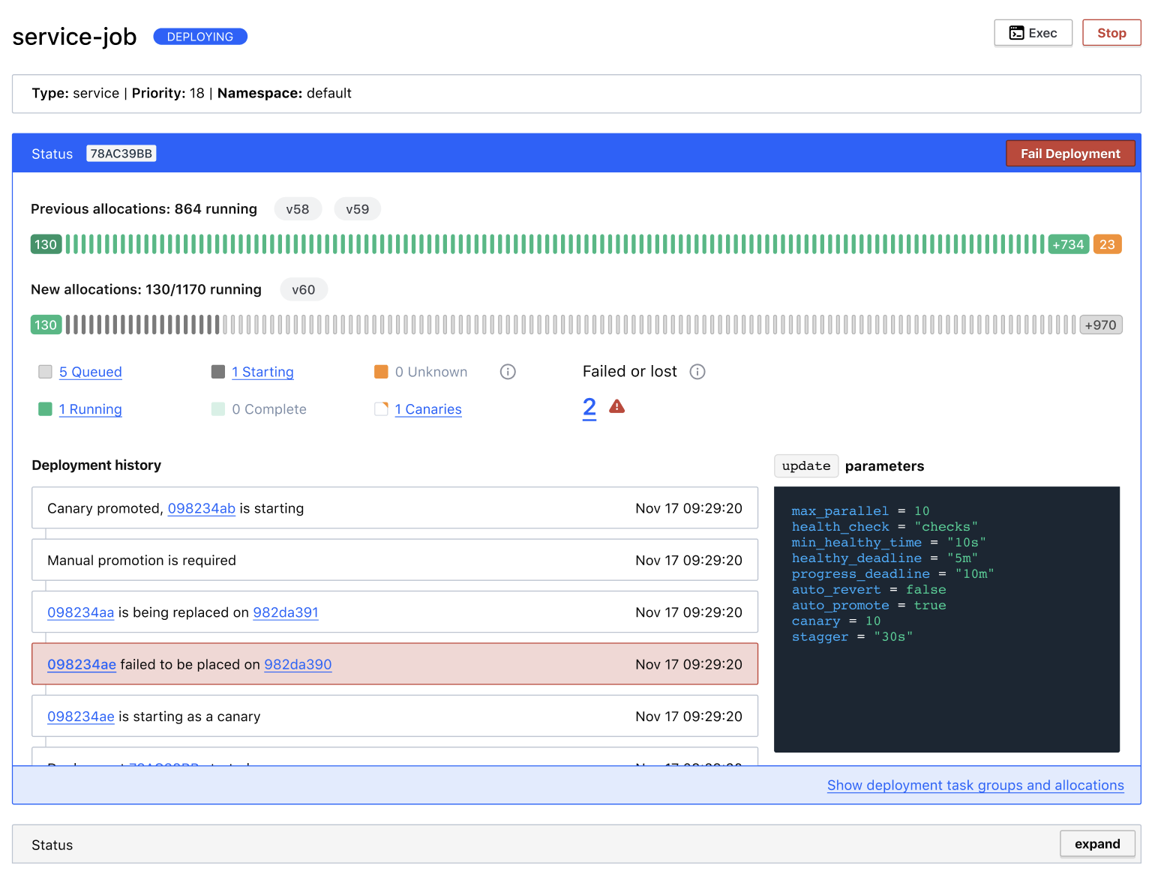Show deployment task groups and allocations

coord(976,785)
